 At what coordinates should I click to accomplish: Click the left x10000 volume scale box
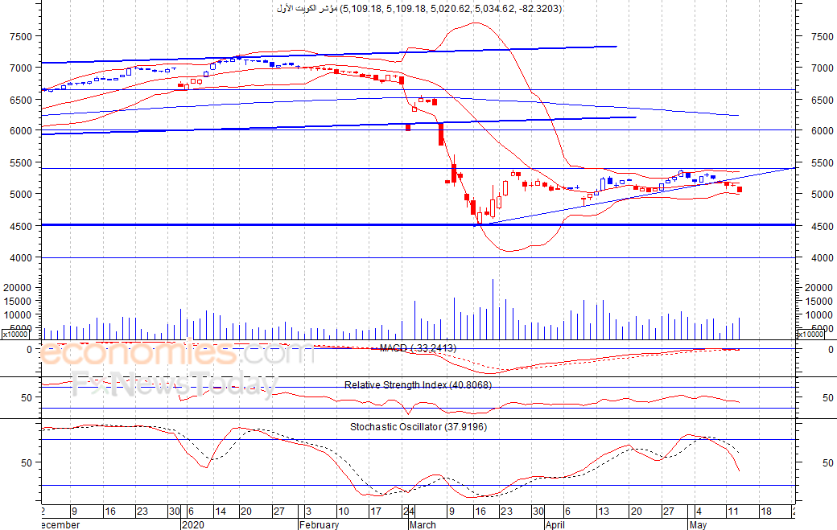pyautogui.click(x=15, y=335)
